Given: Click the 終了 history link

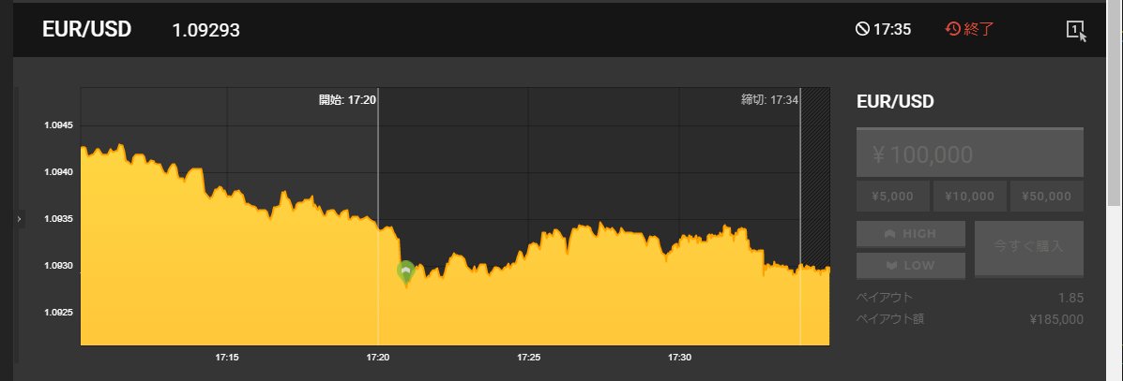Looking at the screenshot, I should (x=970, y=29).
